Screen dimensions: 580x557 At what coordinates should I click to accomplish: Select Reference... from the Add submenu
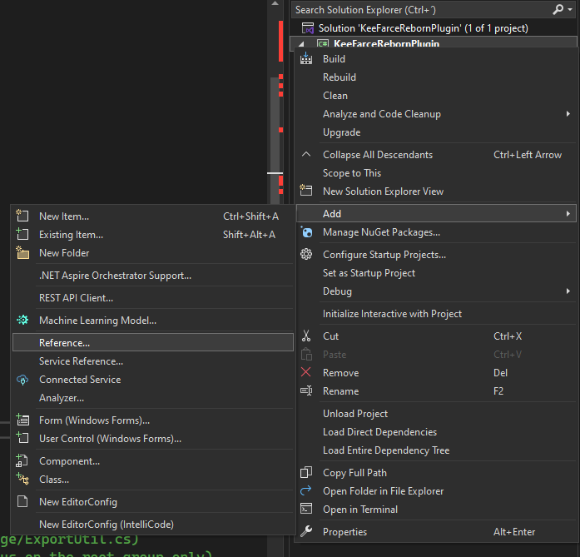tap(153, 342)
